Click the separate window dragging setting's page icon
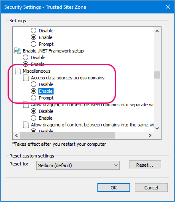Screen dimensions: 175x202 (x=26, y=105)
